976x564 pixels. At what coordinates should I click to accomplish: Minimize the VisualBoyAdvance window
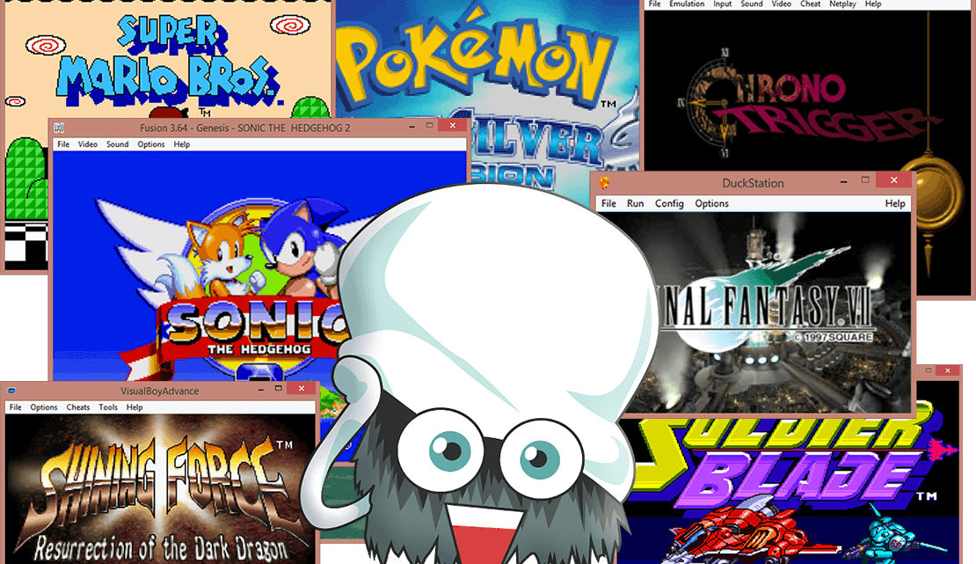(261, 389)
